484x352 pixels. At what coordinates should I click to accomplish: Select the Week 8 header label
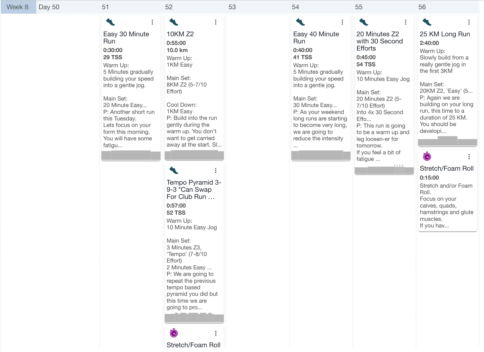click(18, 7)
